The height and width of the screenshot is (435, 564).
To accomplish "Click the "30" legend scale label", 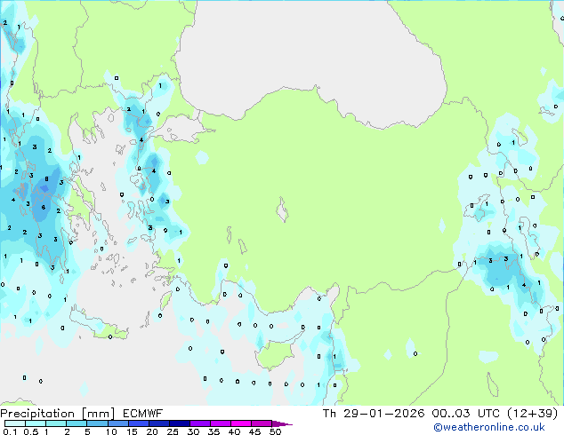I will [193, 431].
